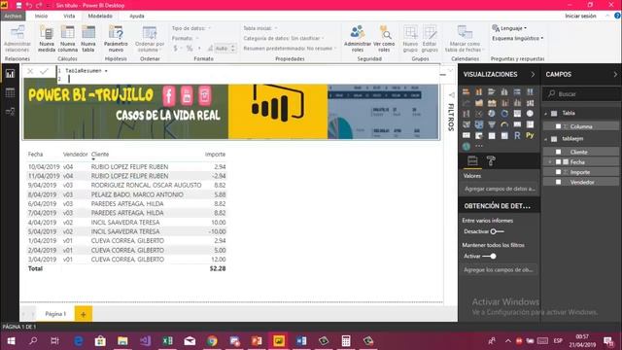The width and height of the screenshot is (622, 350).
Task: Commit the formula with the checkmark icon
Action: click(x=44, y=71)
